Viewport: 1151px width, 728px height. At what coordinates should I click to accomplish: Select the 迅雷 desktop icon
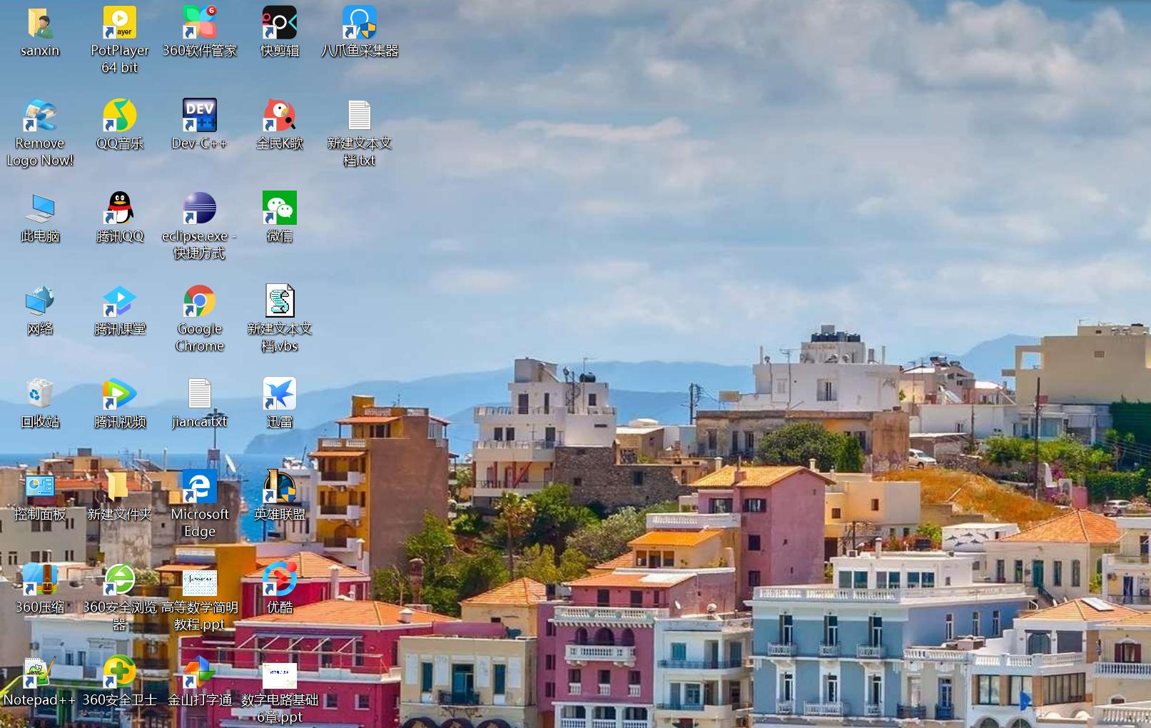[x=280, y=395]
